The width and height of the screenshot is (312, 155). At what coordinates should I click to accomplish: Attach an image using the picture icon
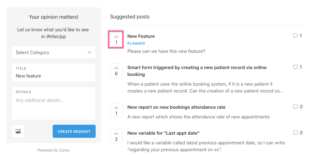click(18, 131)
